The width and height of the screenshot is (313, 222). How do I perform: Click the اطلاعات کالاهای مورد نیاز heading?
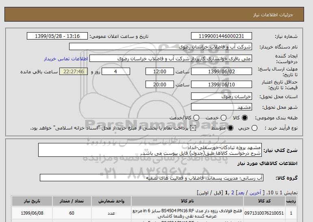267,163
